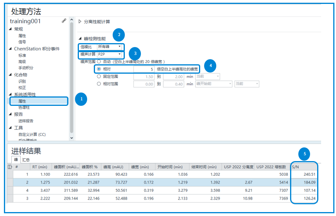The image size is (336, 216).
Task: Select the 固定范围 radio button
Action: pyautogui.click(x=99, y=76)
